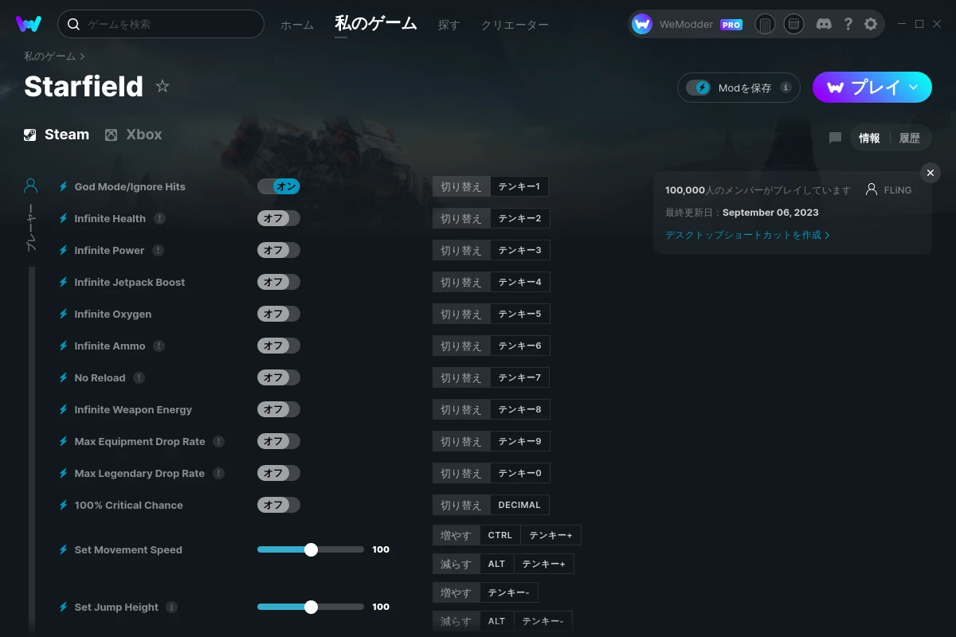Favorite Starfield with the star icon
956x637 pixels.
163,86
